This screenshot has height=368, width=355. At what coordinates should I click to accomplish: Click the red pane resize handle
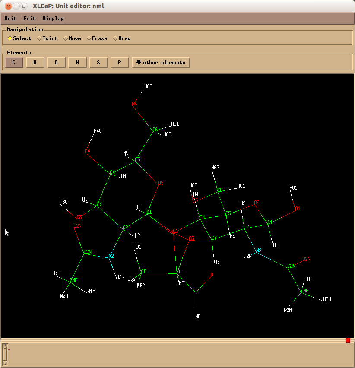[x=348, y=340]
